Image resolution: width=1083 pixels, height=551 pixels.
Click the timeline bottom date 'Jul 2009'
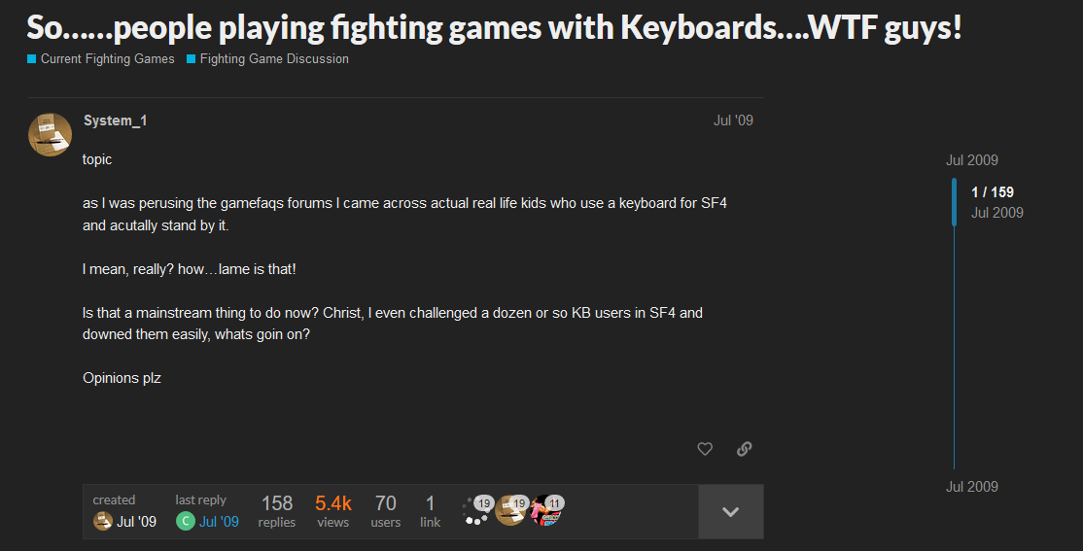click(971, 487)
